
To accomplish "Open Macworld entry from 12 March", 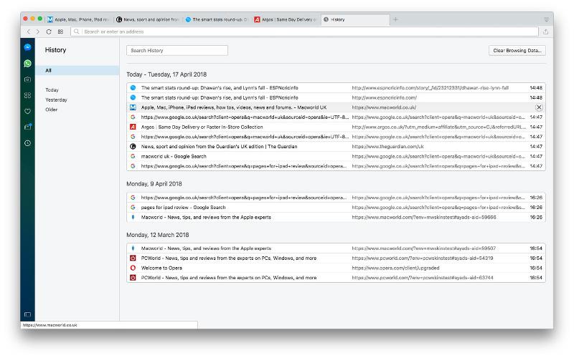I will 336,248.
